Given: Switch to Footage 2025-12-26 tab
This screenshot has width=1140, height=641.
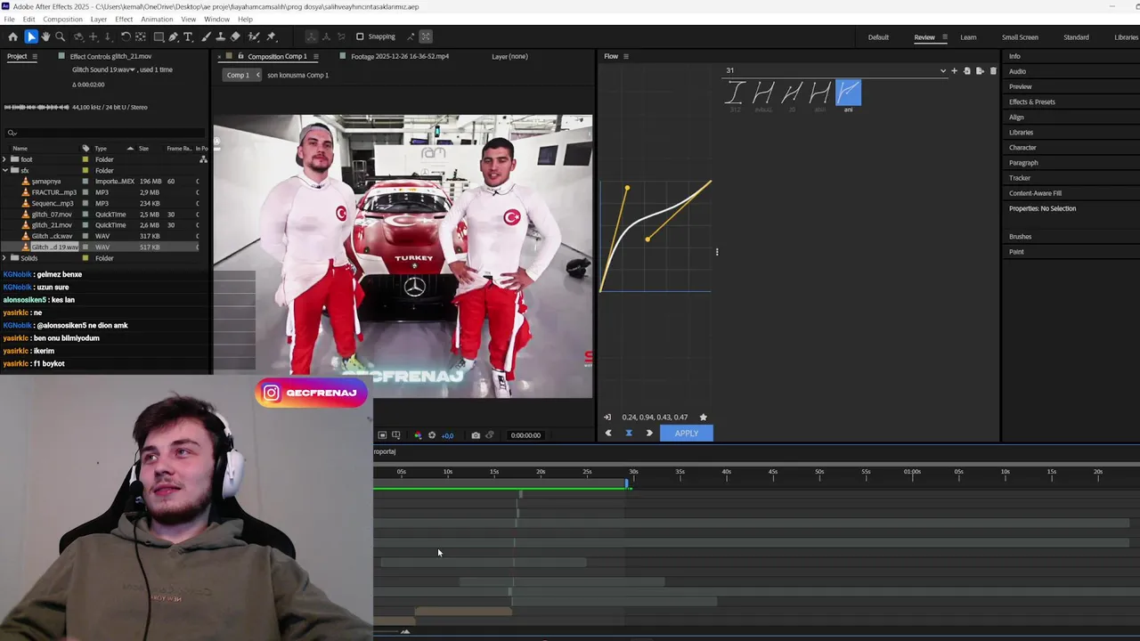Looking at the screenshot, I should click(400, 56).
